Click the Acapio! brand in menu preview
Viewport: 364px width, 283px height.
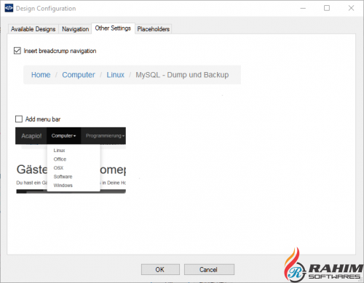[31, 136]
